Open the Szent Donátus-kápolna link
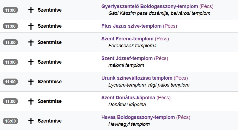The width and height of the screenshot is (238, 130). point(128,98)
